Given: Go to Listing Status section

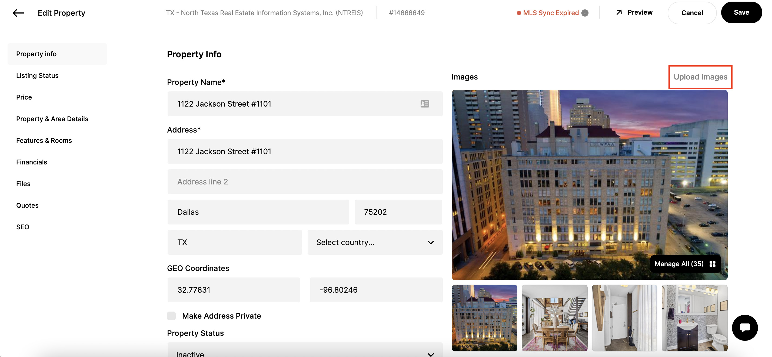Looking at the screenshot, I should tap(37, 75).
